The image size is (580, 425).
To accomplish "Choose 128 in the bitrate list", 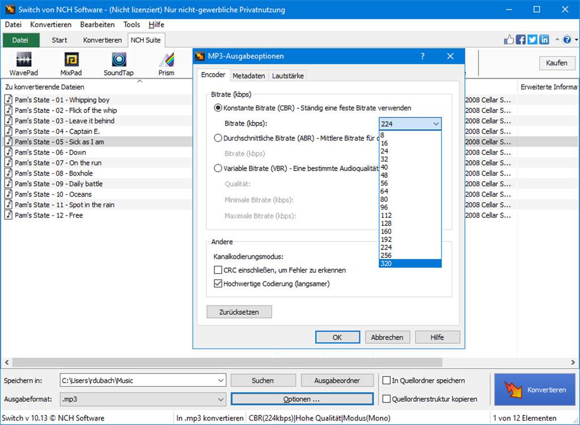I will click(410, 223).
